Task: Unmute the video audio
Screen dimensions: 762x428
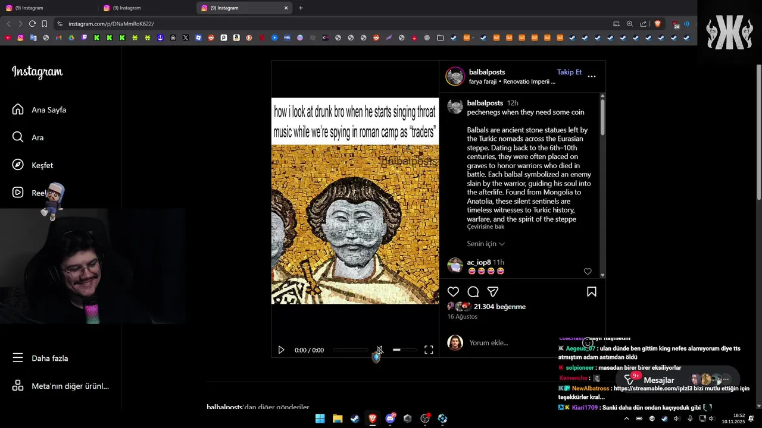Action: pyautogui.click(x=380, y=350)
